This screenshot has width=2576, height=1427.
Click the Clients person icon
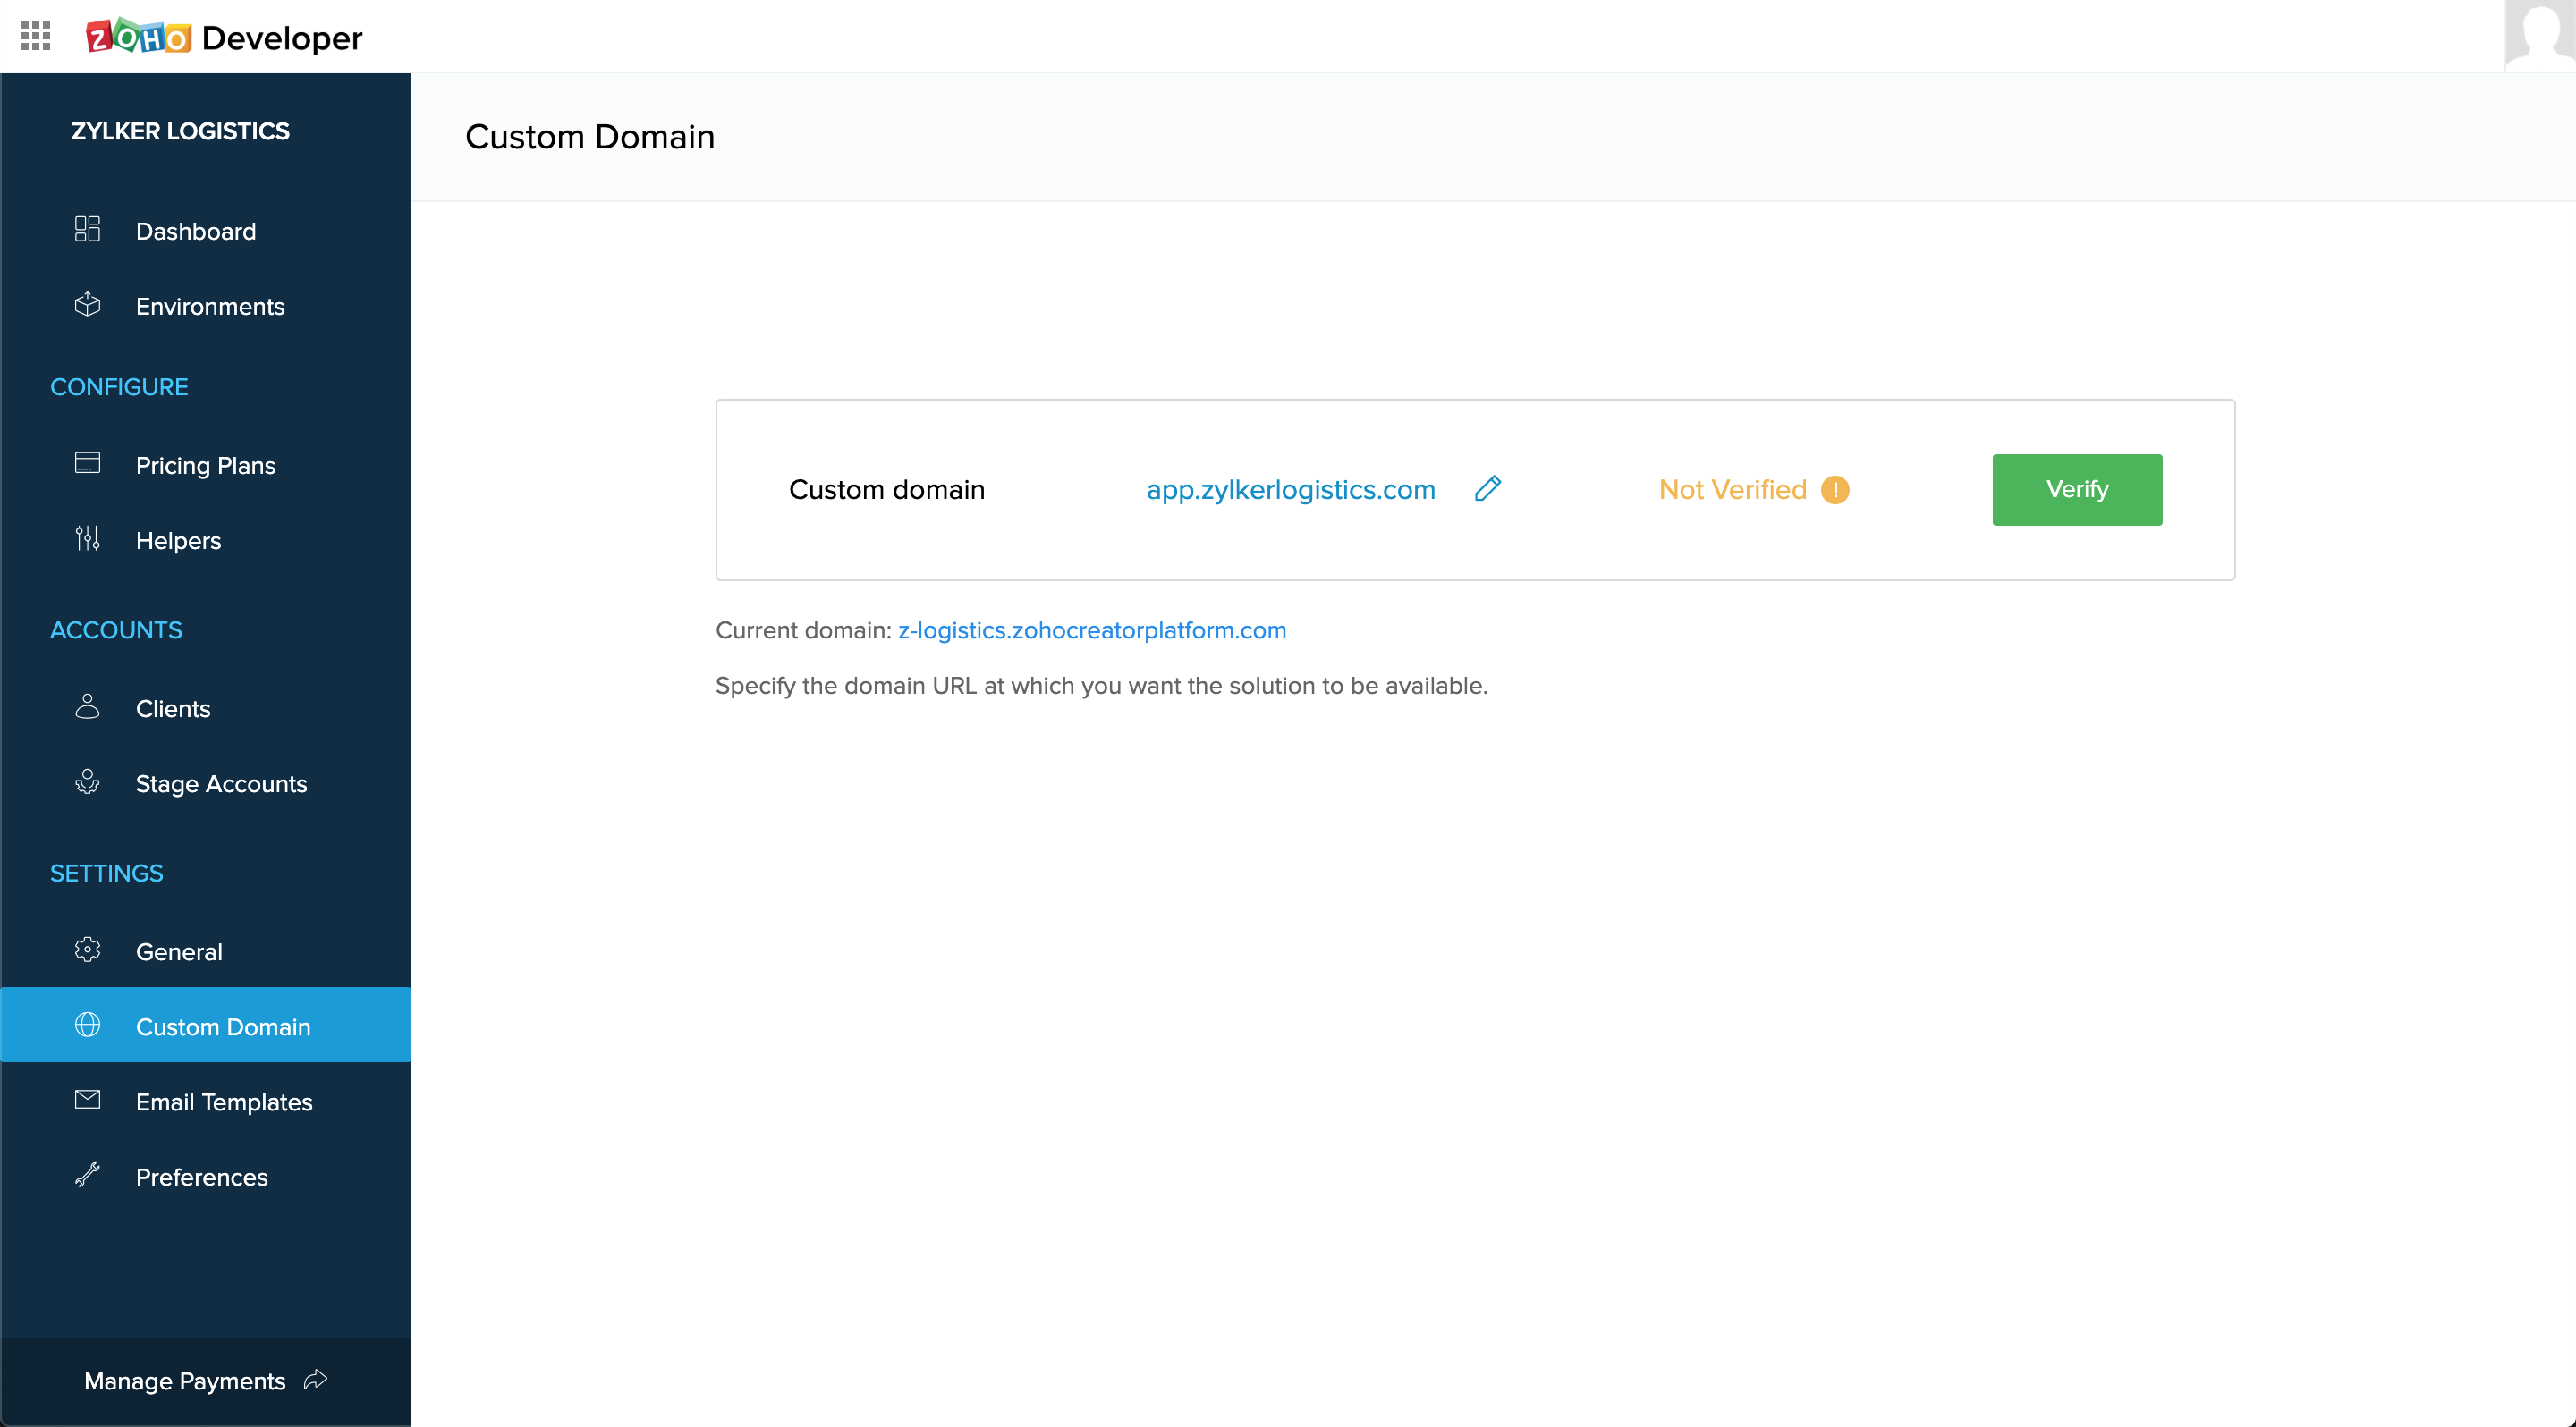coord(88,707)
